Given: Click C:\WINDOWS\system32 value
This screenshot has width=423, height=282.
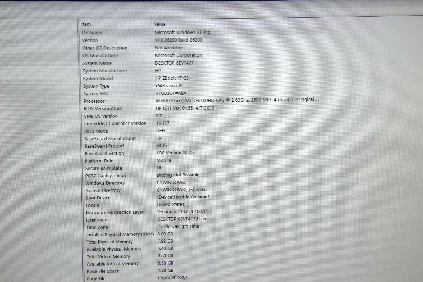Looking at the screenshot, I should point(181,190).
